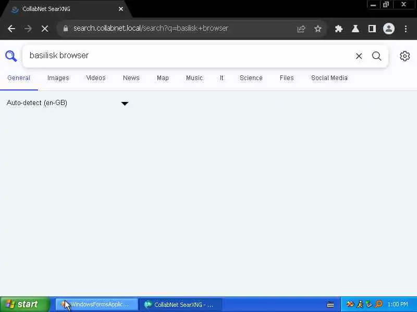The image size is (417, 312).
Task: Switch to the News category
Action: (x=131, y=78)
